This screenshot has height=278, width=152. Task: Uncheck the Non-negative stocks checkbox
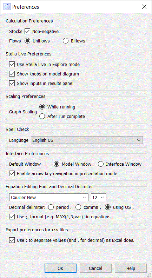28,32
